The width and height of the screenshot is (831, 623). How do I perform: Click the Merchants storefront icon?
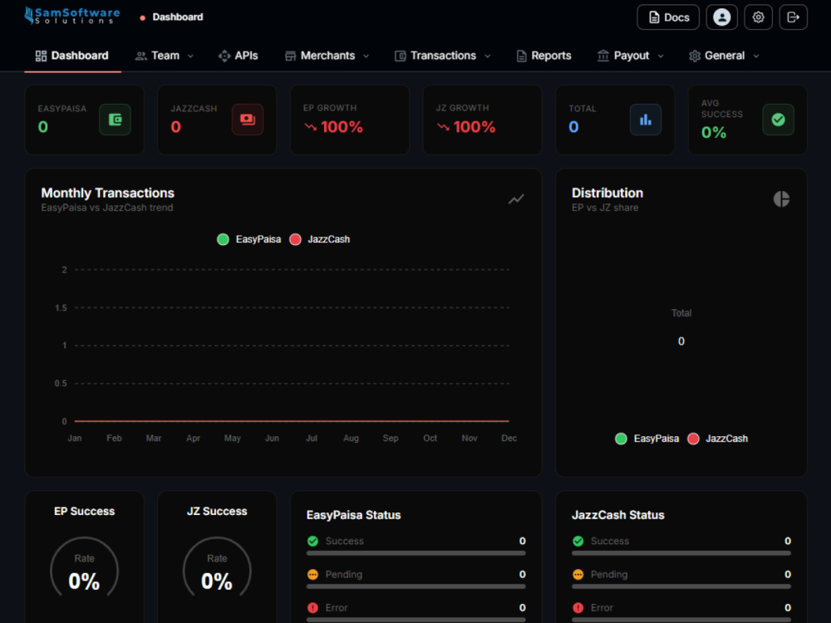pyautogui.click(x=290, y=56)
